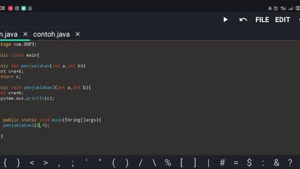Tap the alarm clock status icon
The height and width of the screenshot is (169, 300).
click(x=276, y=8)
